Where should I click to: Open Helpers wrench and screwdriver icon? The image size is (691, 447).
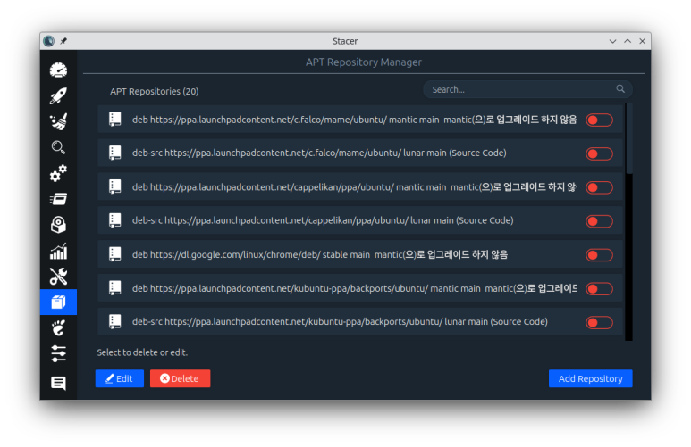(x=58, y=277)
